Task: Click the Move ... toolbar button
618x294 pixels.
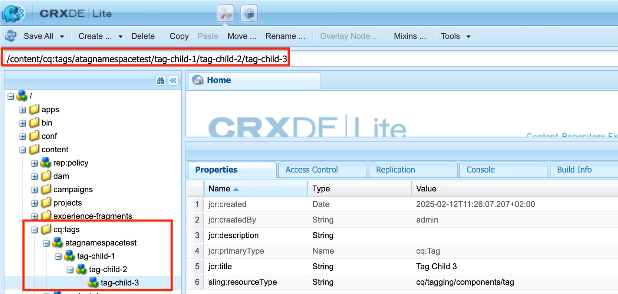Action: [242, 36]
